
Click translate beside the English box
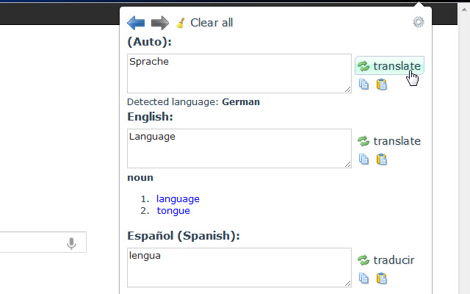389,141
